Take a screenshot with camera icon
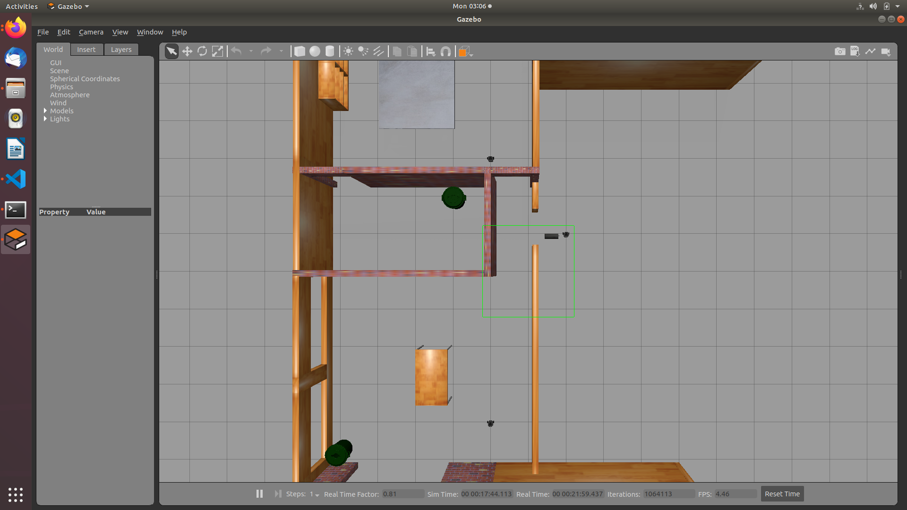Viewport: 907px width, 510px height. (x=840, y=51)
